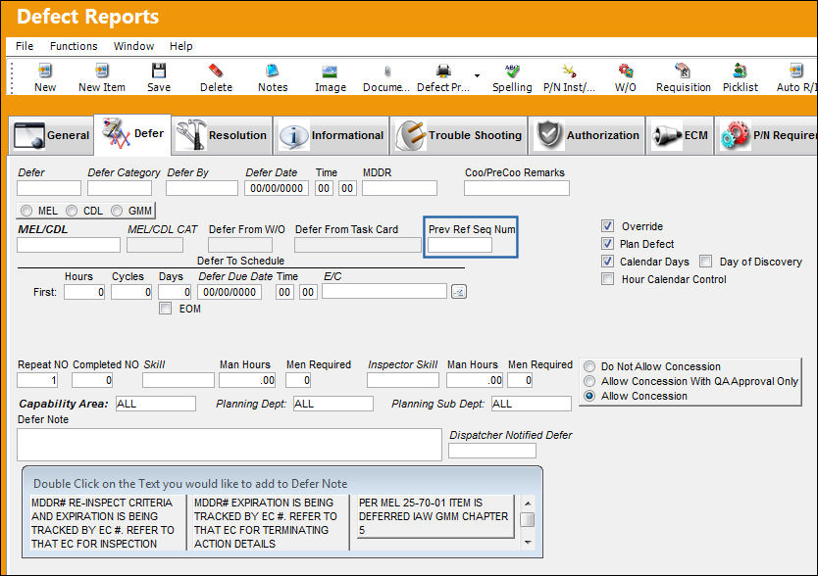Click the Capability Area field
Screen dimensions: 818x576
point(156,404)
